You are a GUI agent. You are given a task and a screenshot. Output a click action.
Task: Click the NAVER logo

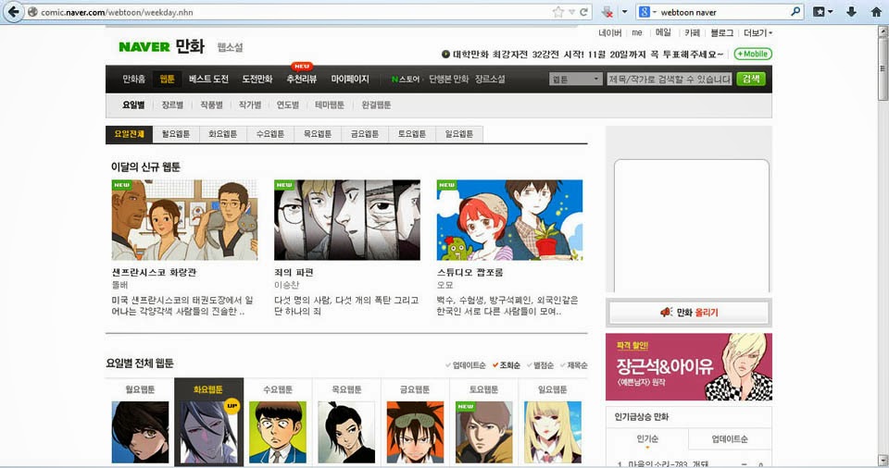click(x=144, y=47)
